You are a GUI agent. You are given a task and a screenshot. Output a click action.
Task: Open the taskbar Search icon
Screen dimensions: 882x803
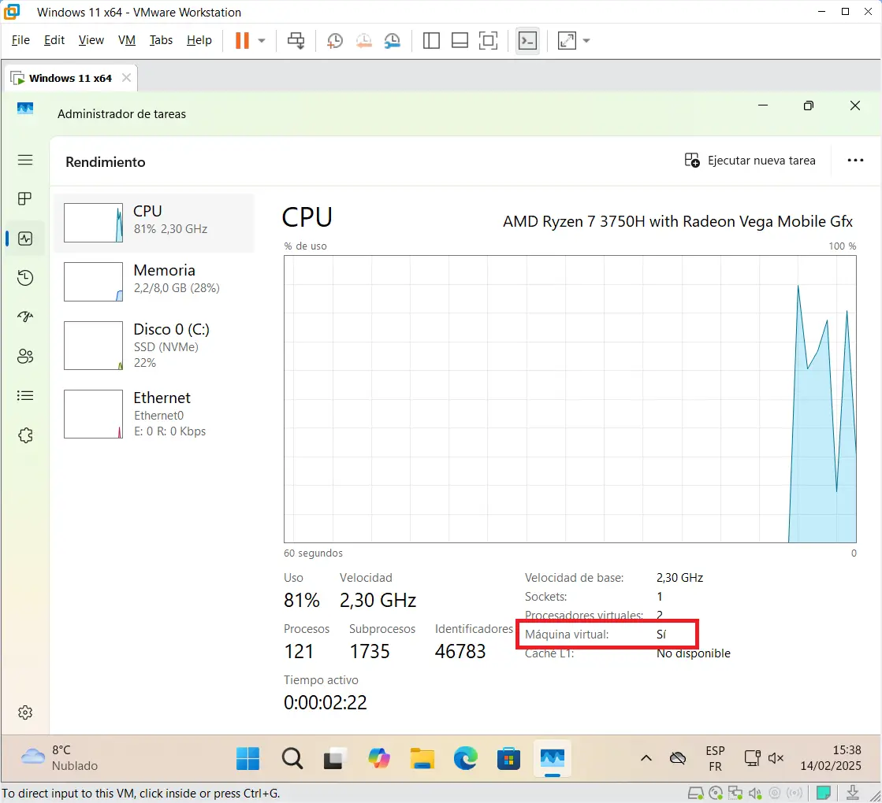pyautogui.click(x=292, y=759)
